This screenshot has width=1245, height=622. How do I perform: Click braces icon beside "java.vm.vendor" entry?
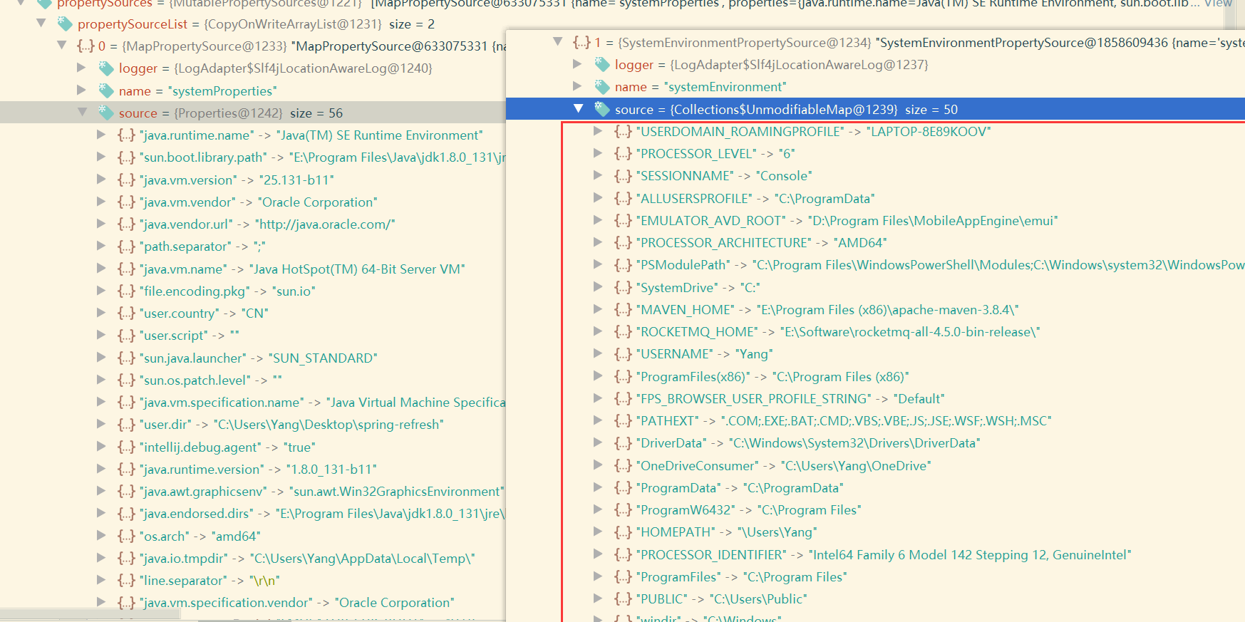[126, 202]
